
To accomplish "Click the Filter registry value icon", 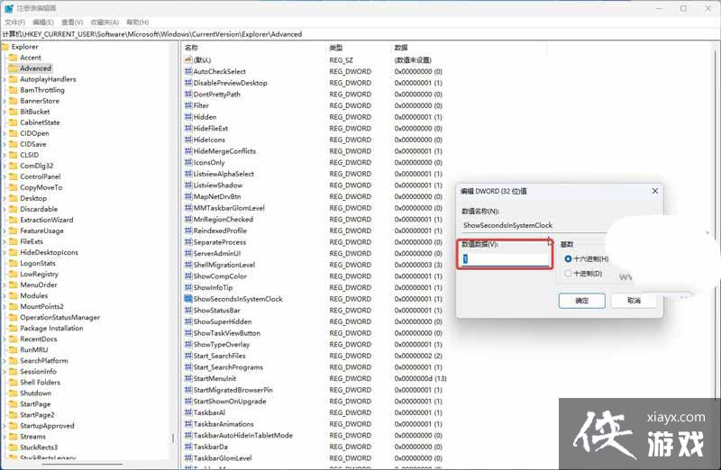I will pos(188,105).
